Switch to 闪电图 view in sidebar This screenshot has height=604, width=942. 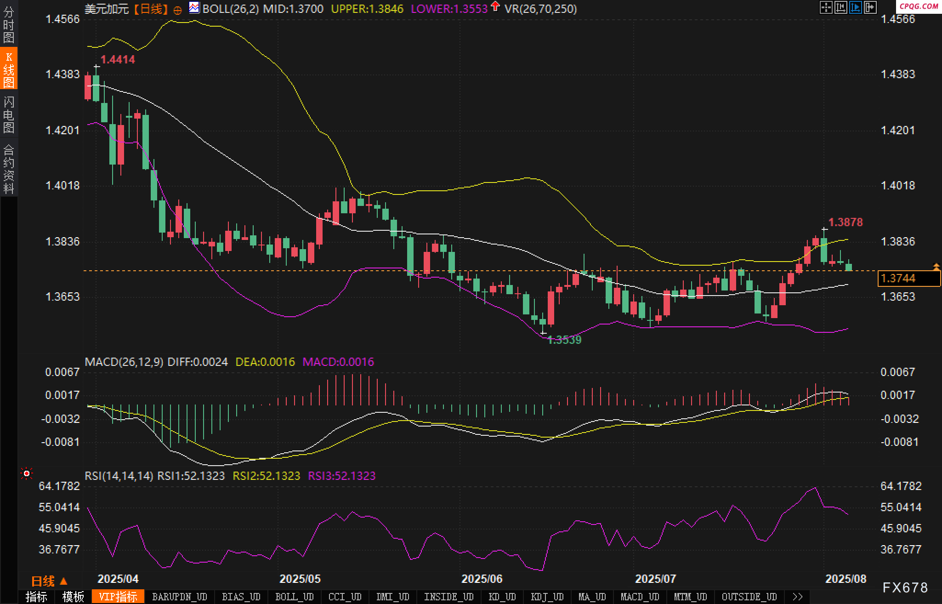coord(9,115)
